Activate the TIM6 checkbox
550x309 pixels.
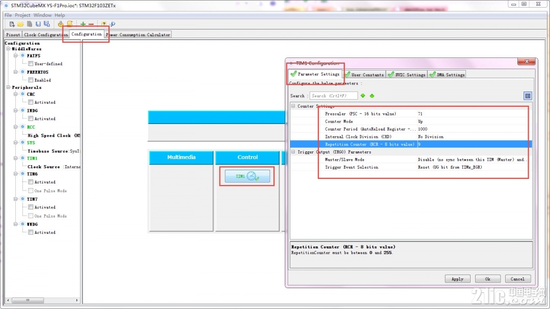pos(31,182)
